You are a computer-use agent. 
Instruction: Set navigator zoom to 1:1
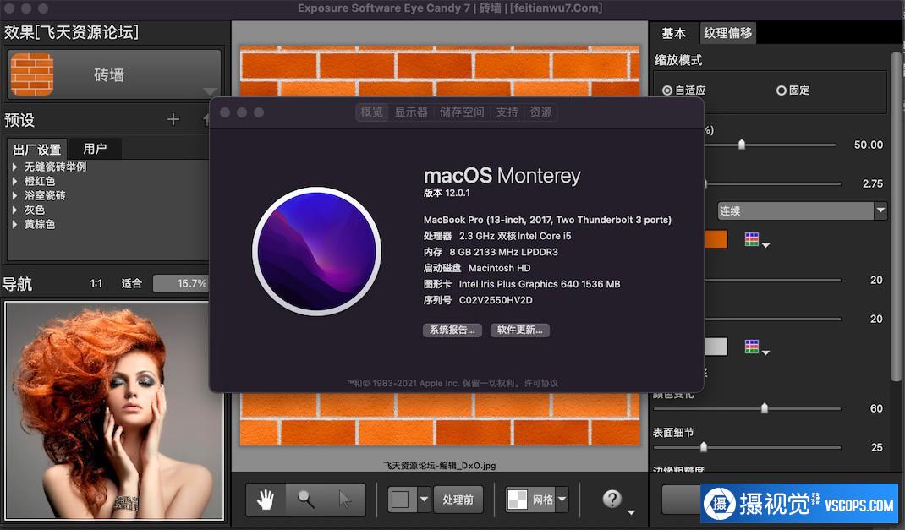click(96, 283)
